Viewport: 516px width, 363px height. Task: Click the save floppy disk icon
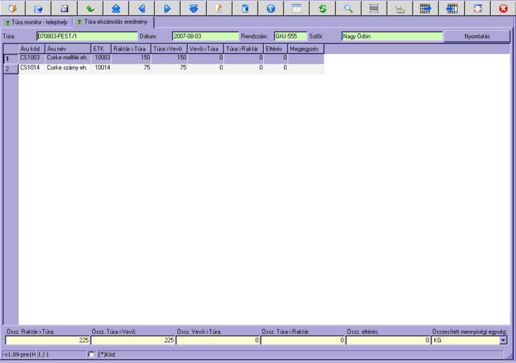click(x=64, y=8)
